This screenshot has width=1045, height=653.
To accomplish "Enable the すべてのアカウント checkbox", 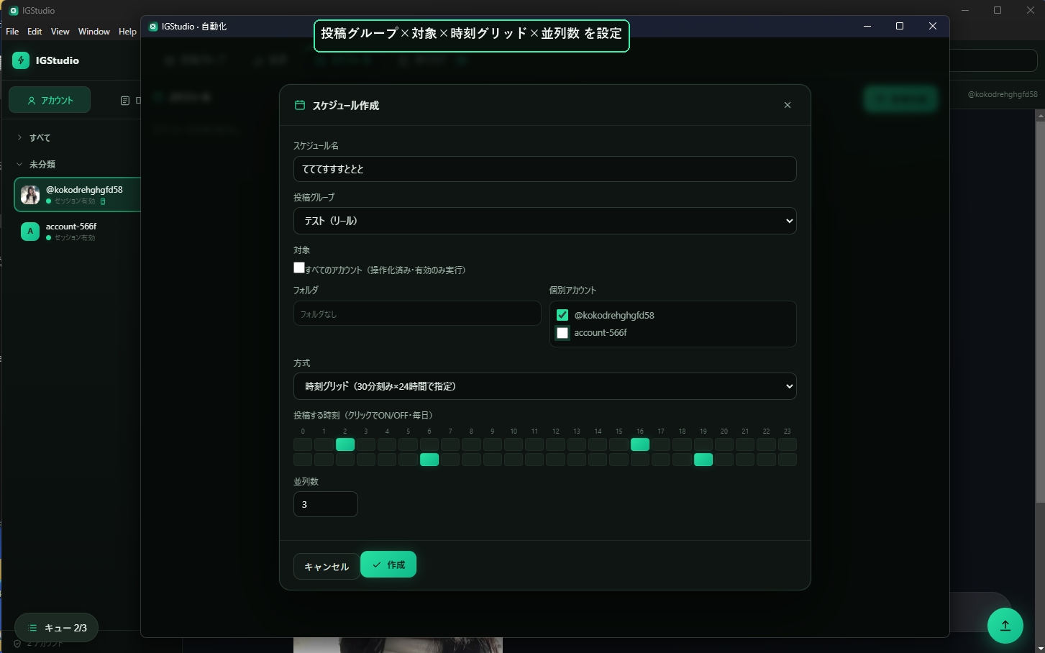I will tap(299, 268).
